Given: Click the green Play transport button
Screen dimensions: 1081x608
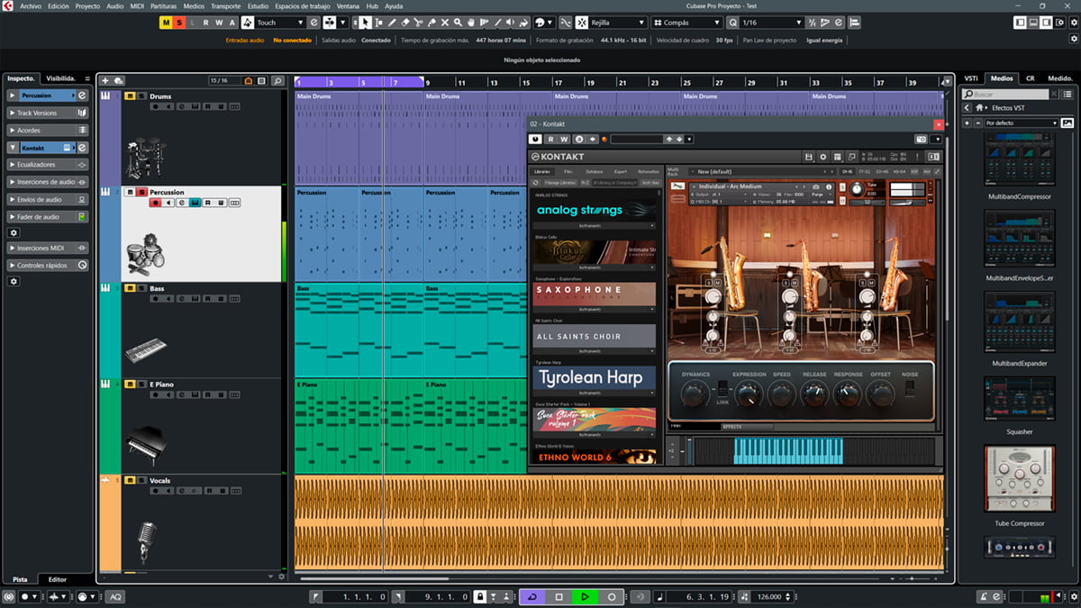Looking at the screenshot, I should pos(585,596).
